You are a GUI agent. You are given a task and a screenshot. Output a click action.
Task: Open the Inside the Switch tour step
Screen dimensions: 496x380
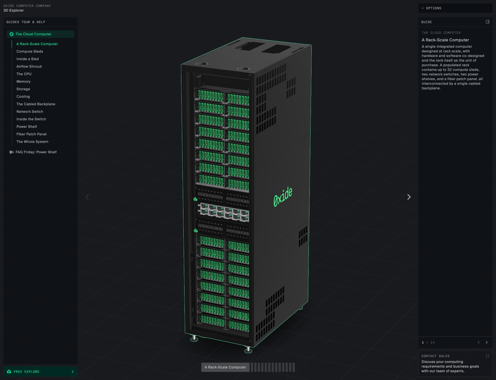31,119
